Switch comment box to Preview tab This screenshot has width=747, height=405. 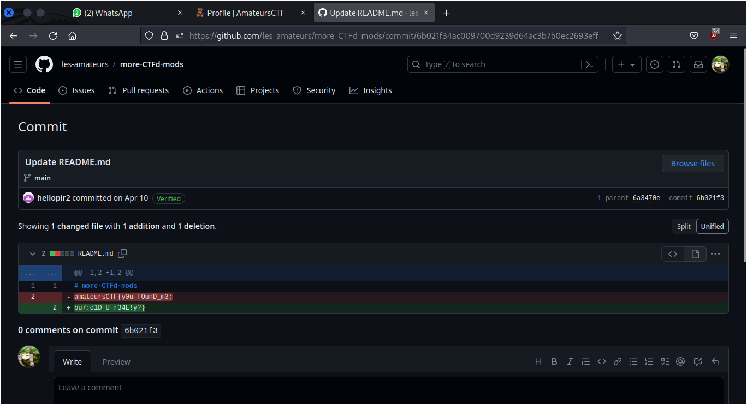pyautogui.click(x=116, y=362)
